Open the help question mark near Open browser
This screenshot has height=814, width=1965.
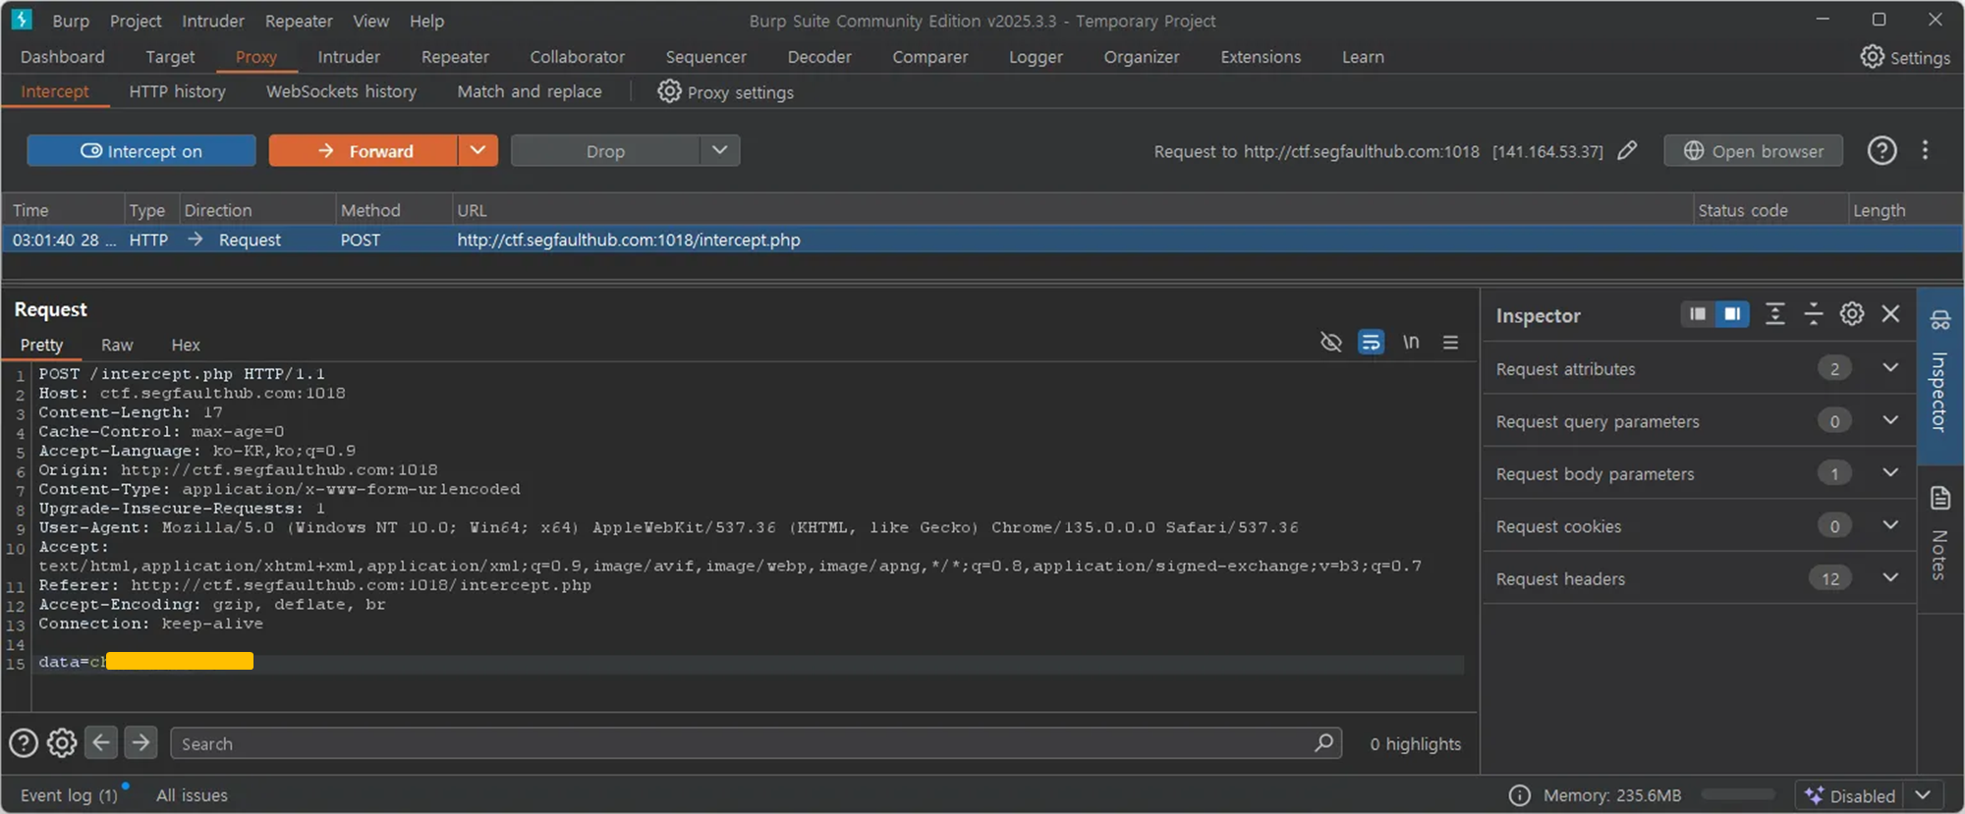tap(1881, 150)
